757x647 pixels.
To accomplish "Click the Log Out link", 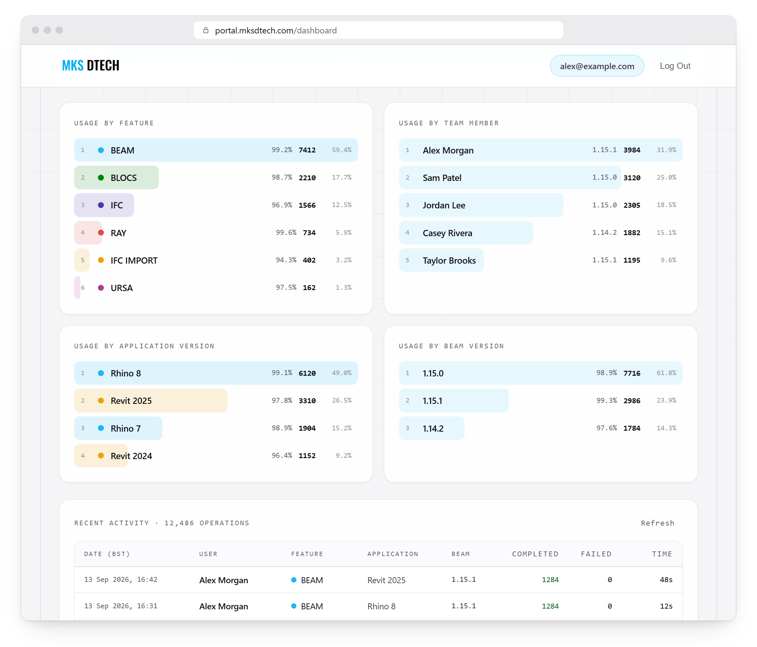I will tap(675, 66).
